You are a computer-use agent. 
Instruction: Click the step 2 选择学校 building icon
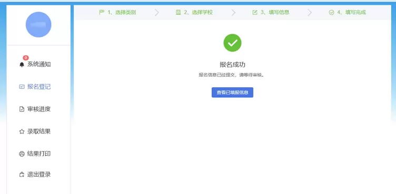pos(179,13)
